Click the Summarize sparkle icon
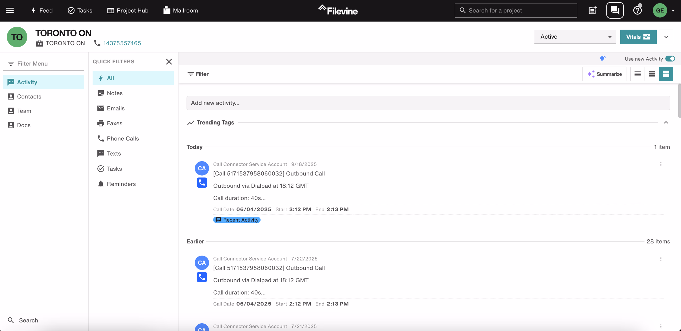 (591, 74)
